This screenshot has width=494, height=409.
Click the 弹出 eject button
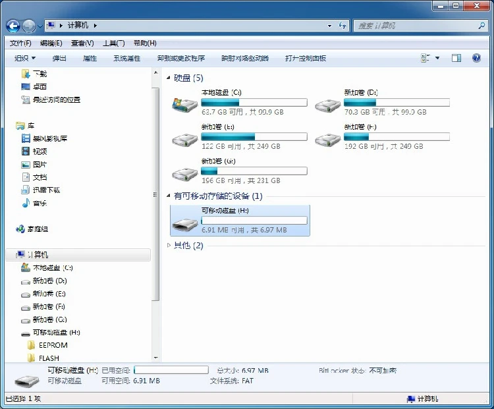[59, 59]
